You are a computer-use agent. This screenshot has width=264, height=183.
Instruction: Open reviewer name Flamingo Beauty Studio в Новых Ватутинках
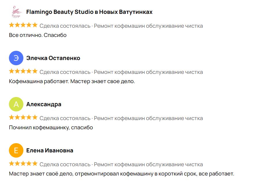point(89,12)
